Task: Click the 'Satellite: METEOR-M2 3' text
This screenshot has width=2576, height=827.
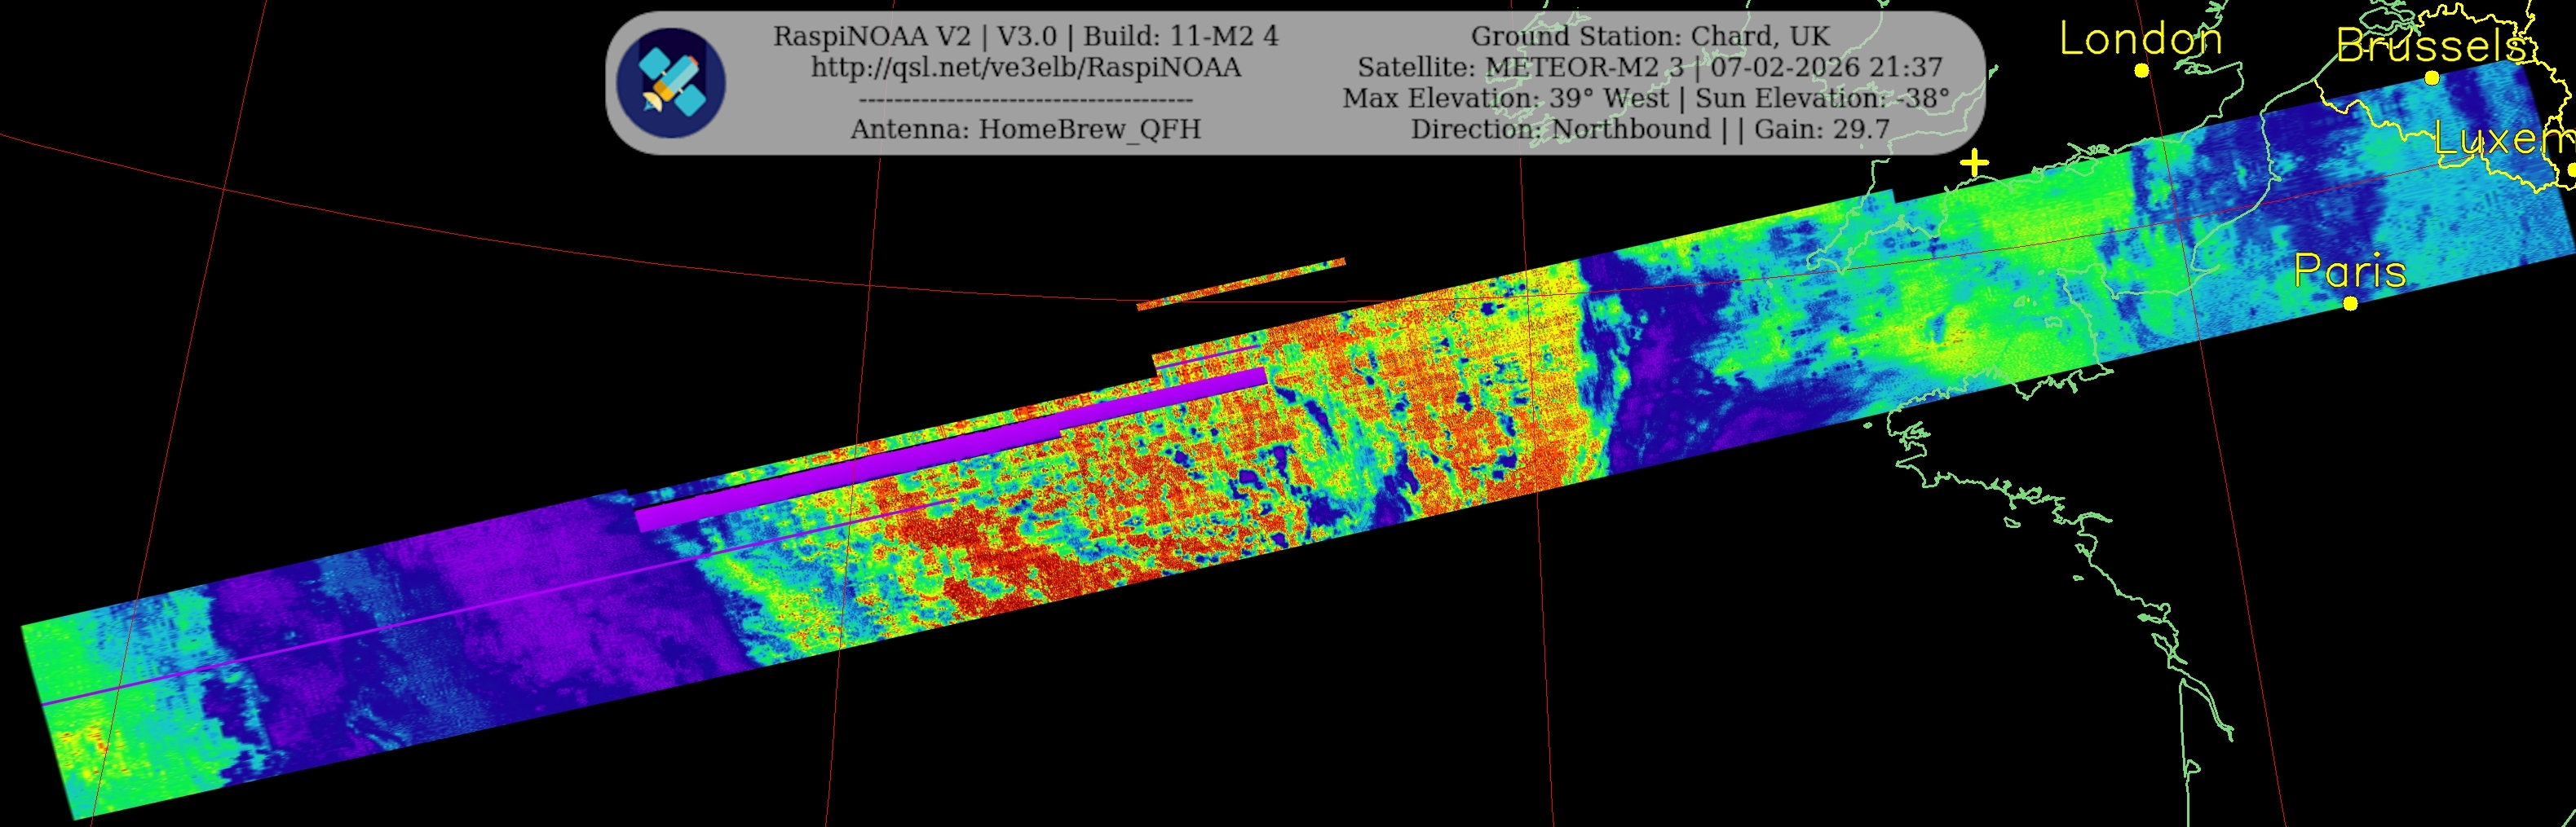Action: point(1520,68)
